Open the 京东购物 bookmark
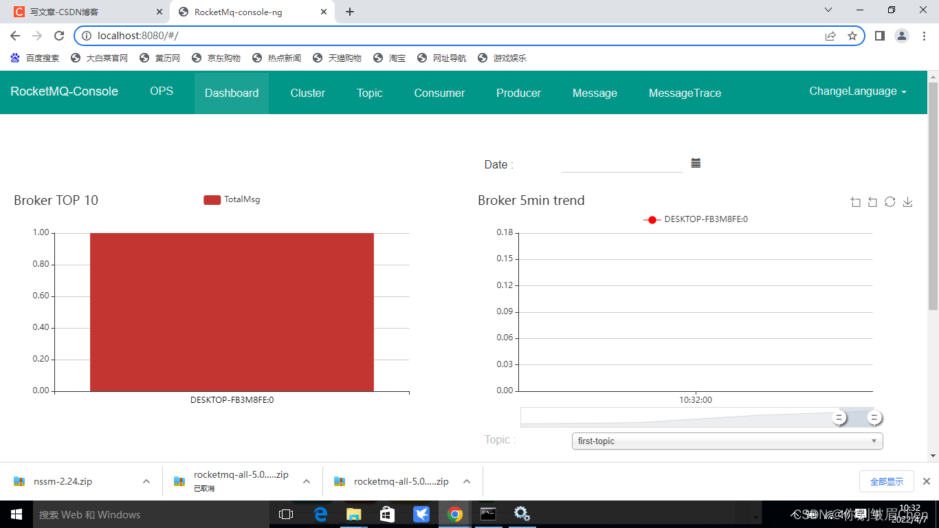 217,58
